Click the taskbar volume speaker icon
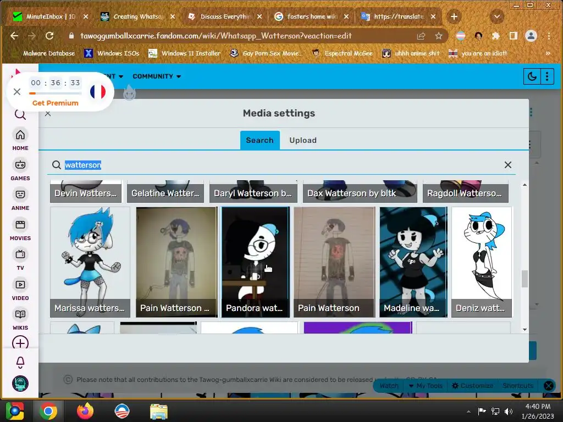The width and height of the screenshot is (563, 422). click(x=509, y=412)
